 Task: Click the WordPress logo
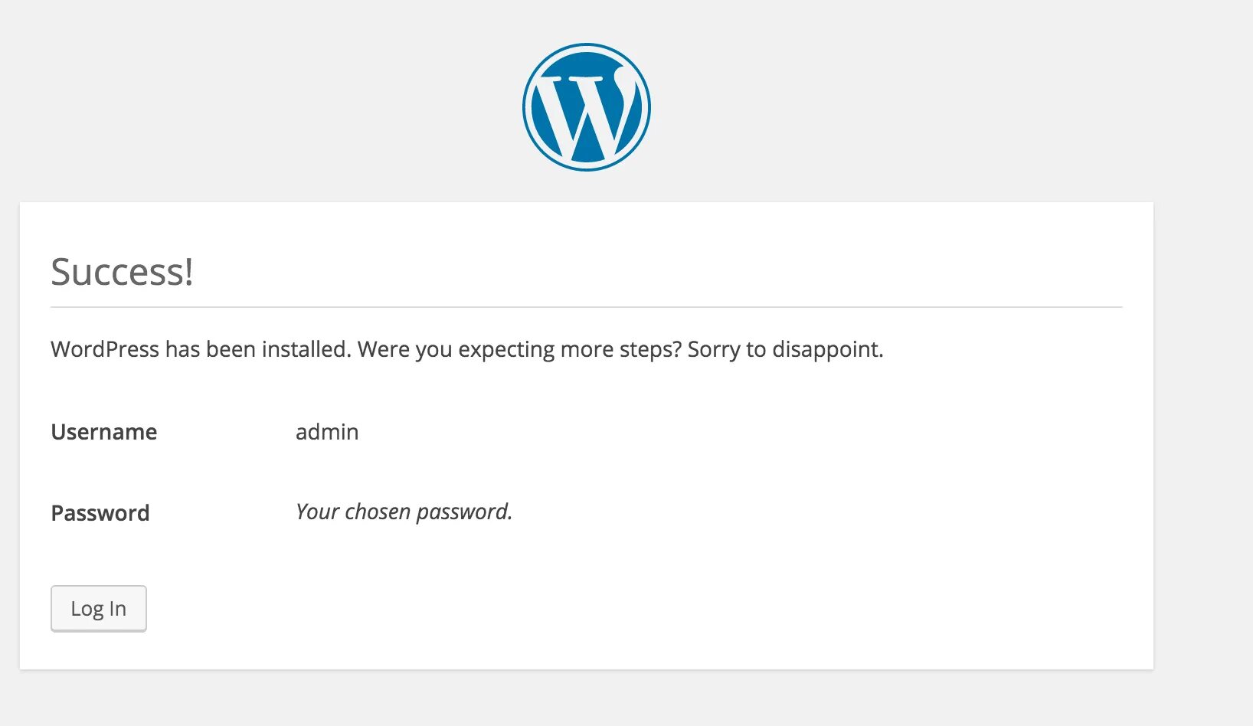[x=587, y=107]
